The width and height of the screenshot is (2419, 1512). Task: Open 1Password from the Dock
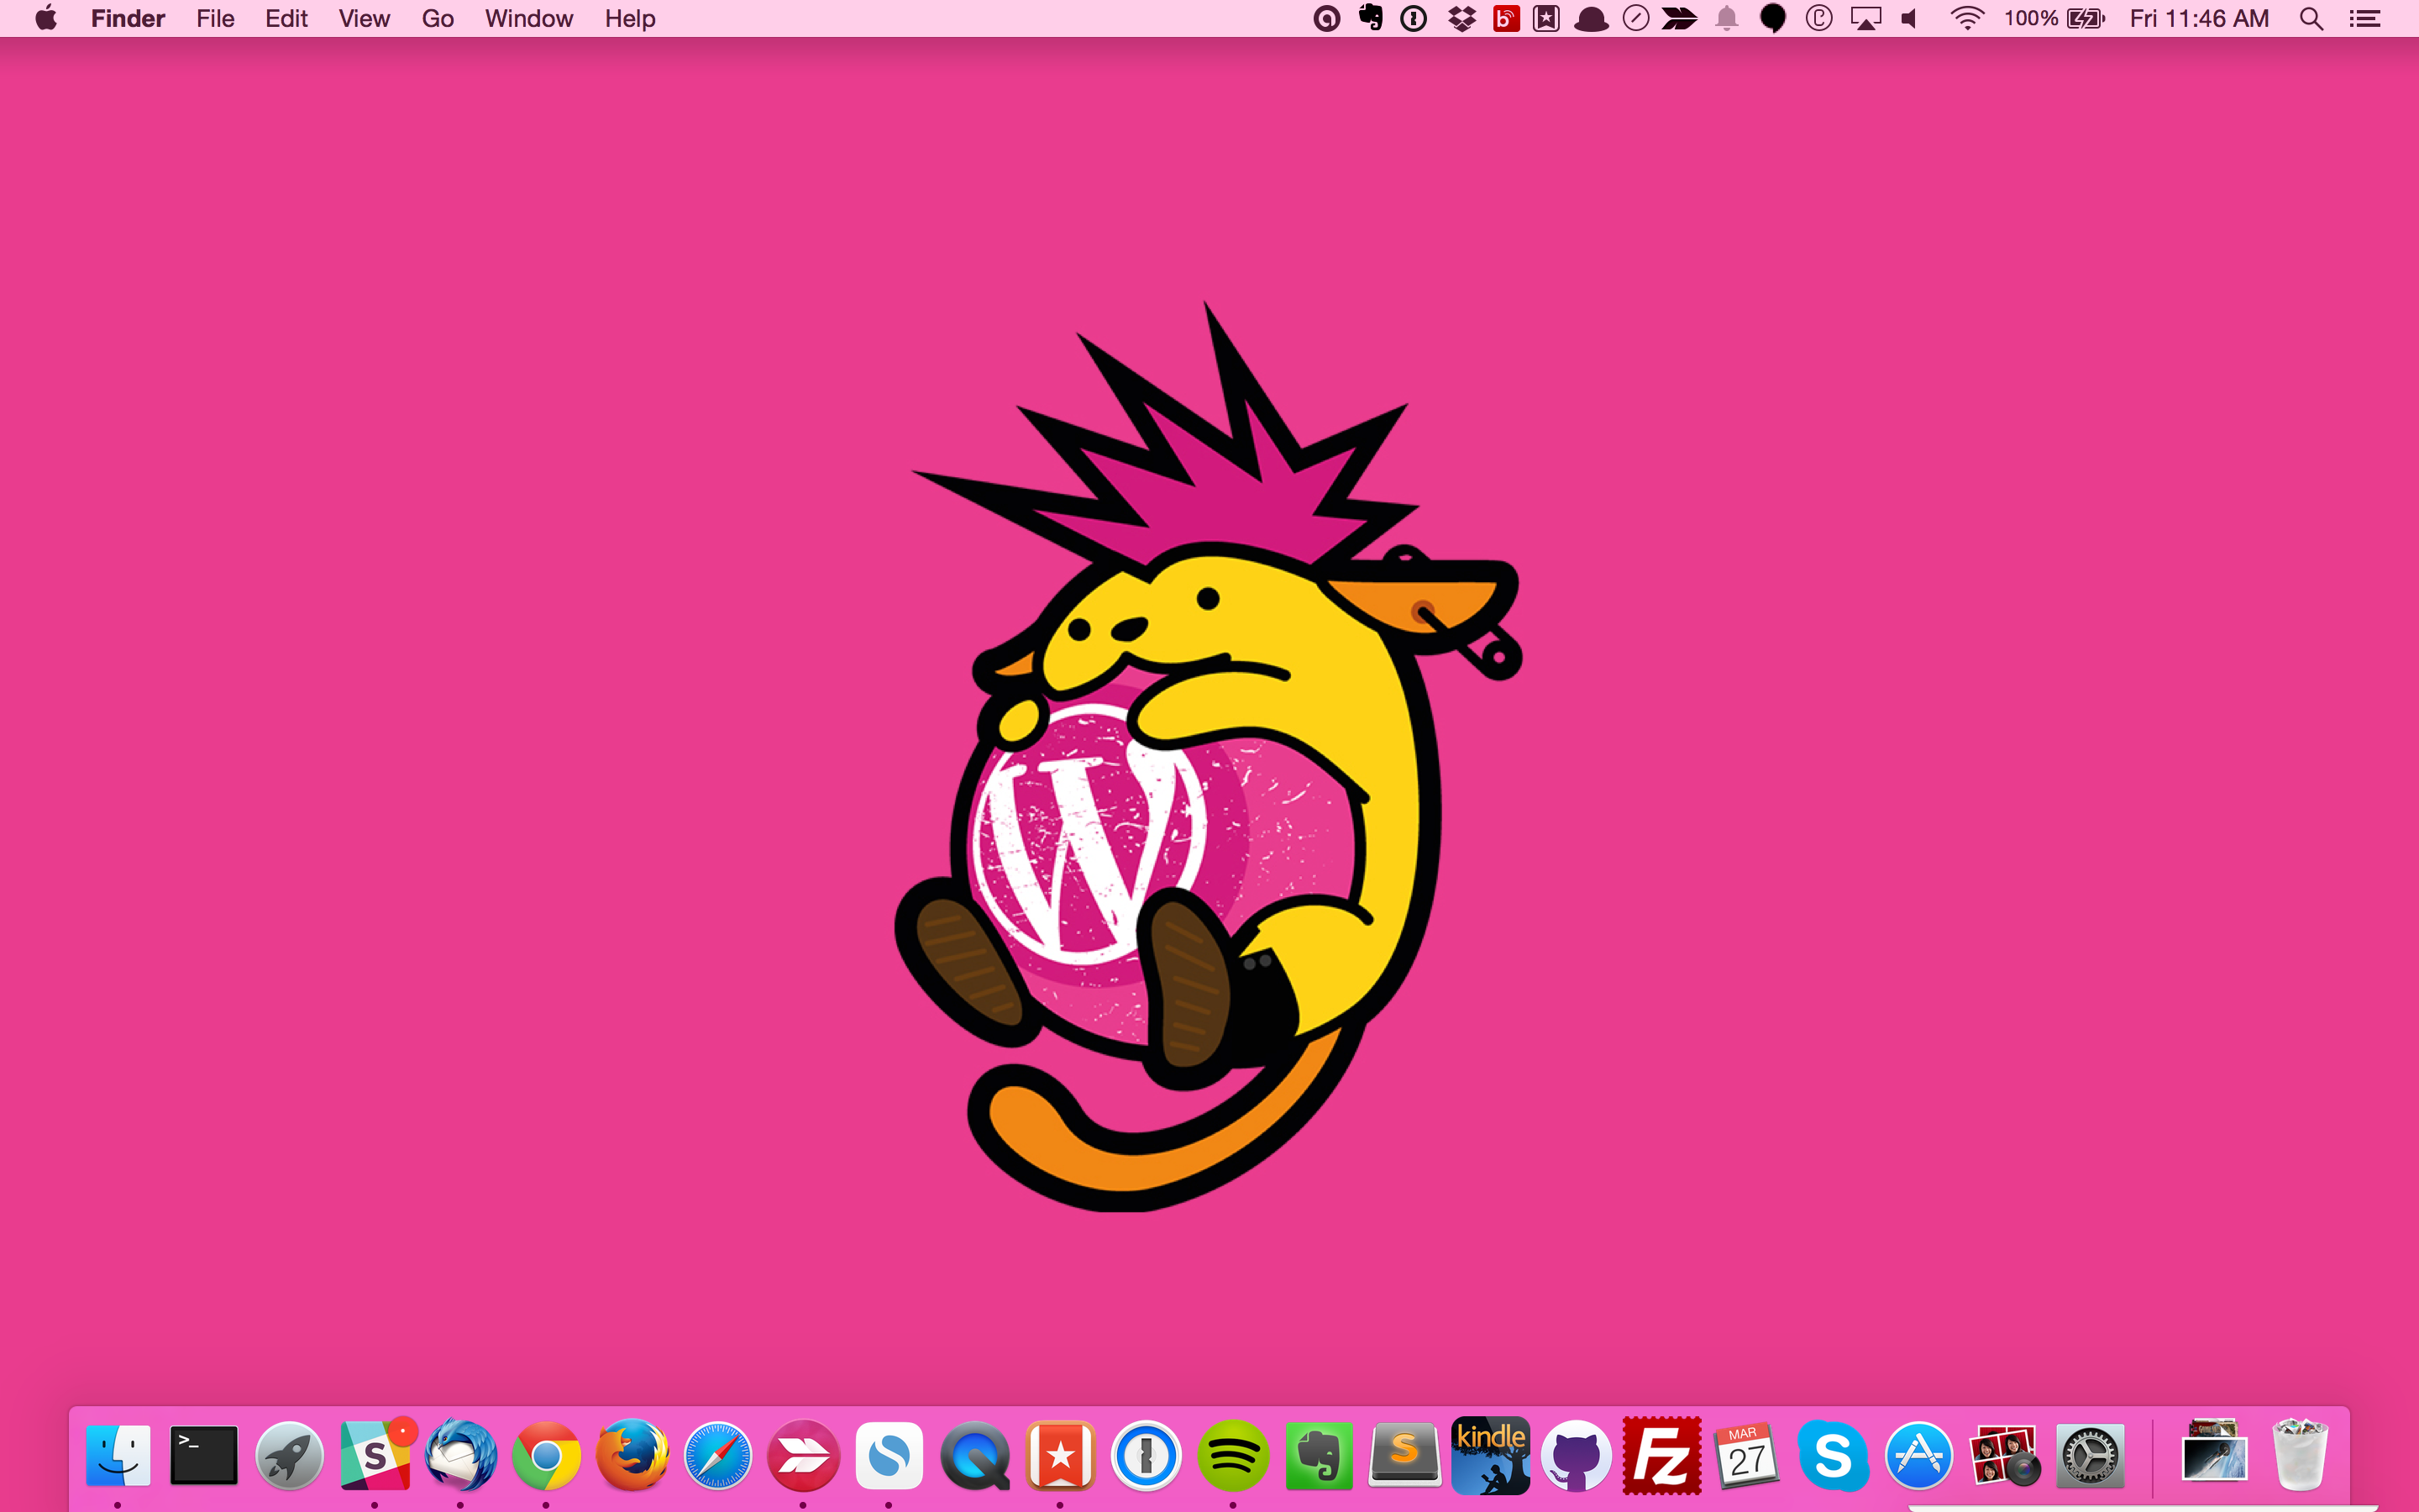pos(1147,1456)
